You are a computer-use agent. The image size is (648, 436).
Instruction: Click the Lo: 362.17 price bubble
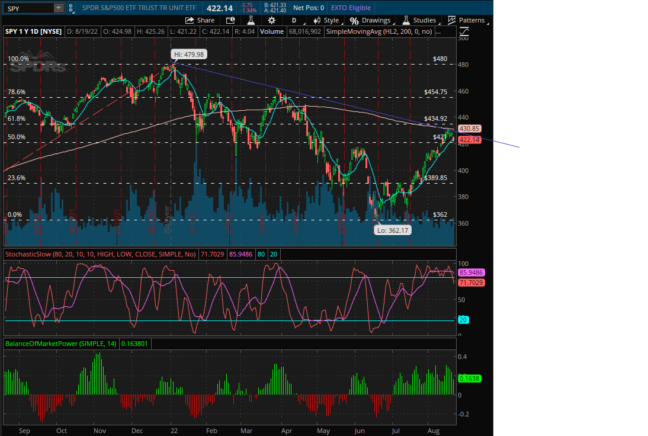[393, 230]
